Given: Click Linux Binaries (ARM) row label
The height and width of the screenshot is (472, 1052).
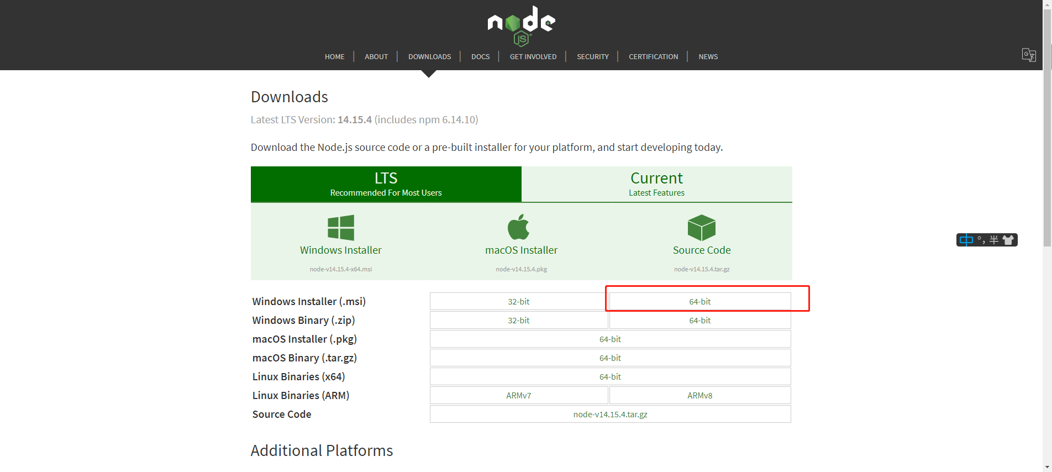Looking at the screenshot, I should (x=301, y=396).
